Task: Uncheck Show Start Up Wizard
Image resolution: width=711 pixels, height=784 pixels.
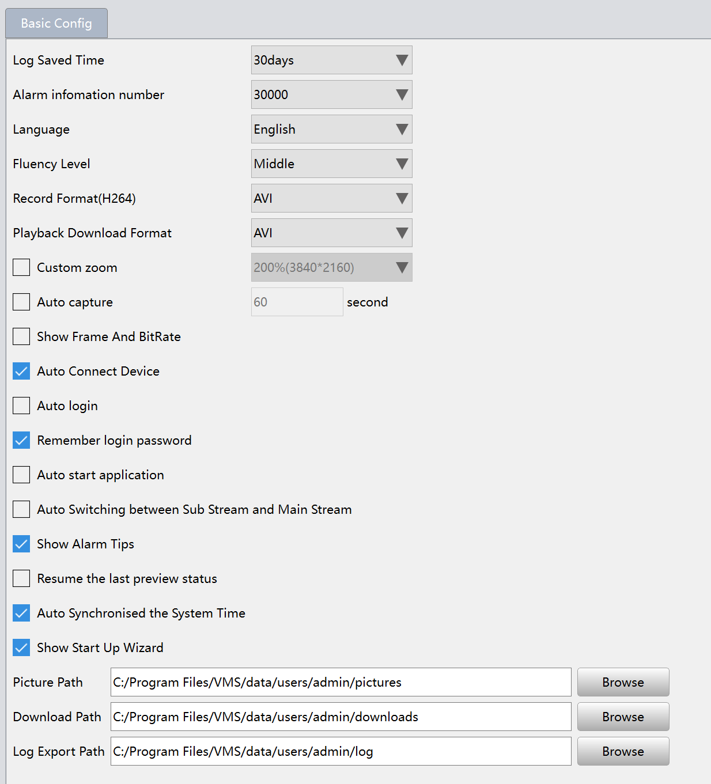Action: point(21,647)
